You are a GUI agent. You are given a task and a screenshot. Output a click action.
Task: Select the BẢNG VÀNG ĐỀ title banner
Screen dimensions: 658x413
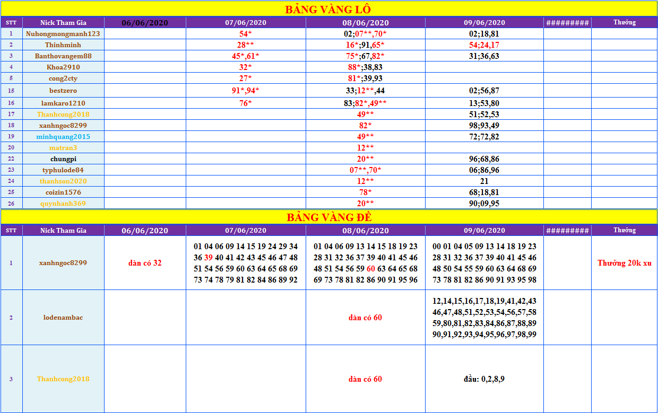(x=329, y=217)
